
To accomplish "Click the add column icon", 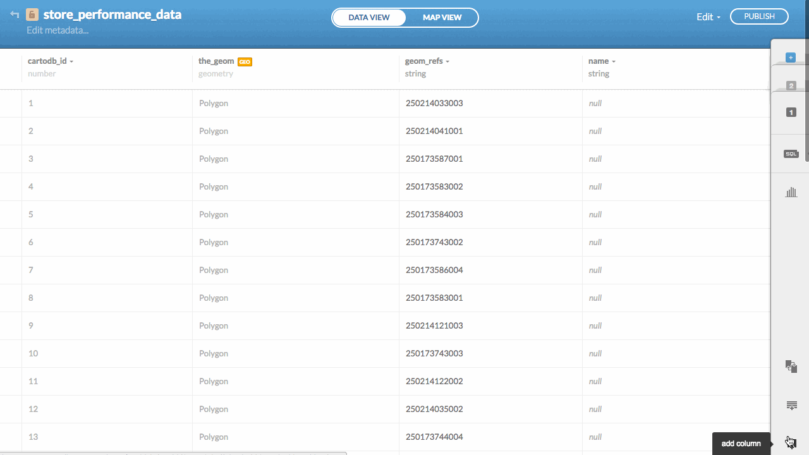I will [x=791, y=442].
